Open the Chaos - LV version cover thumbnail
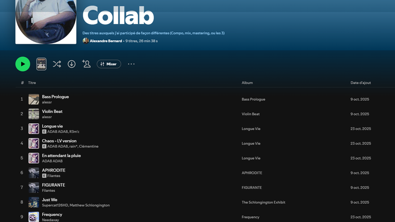 click(x=34, y=143)
